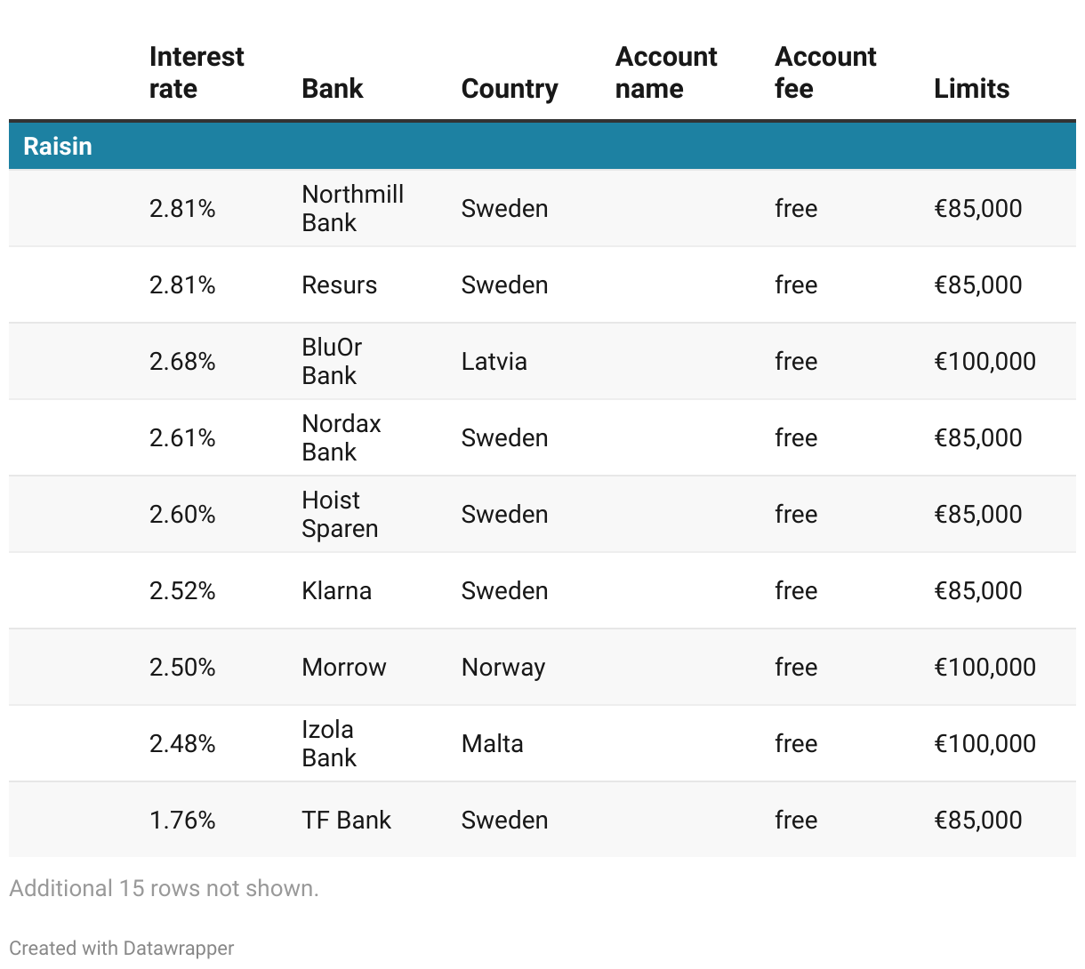Select the Nordax Bank row name
1085x969 pixels.
pos(342,437)
